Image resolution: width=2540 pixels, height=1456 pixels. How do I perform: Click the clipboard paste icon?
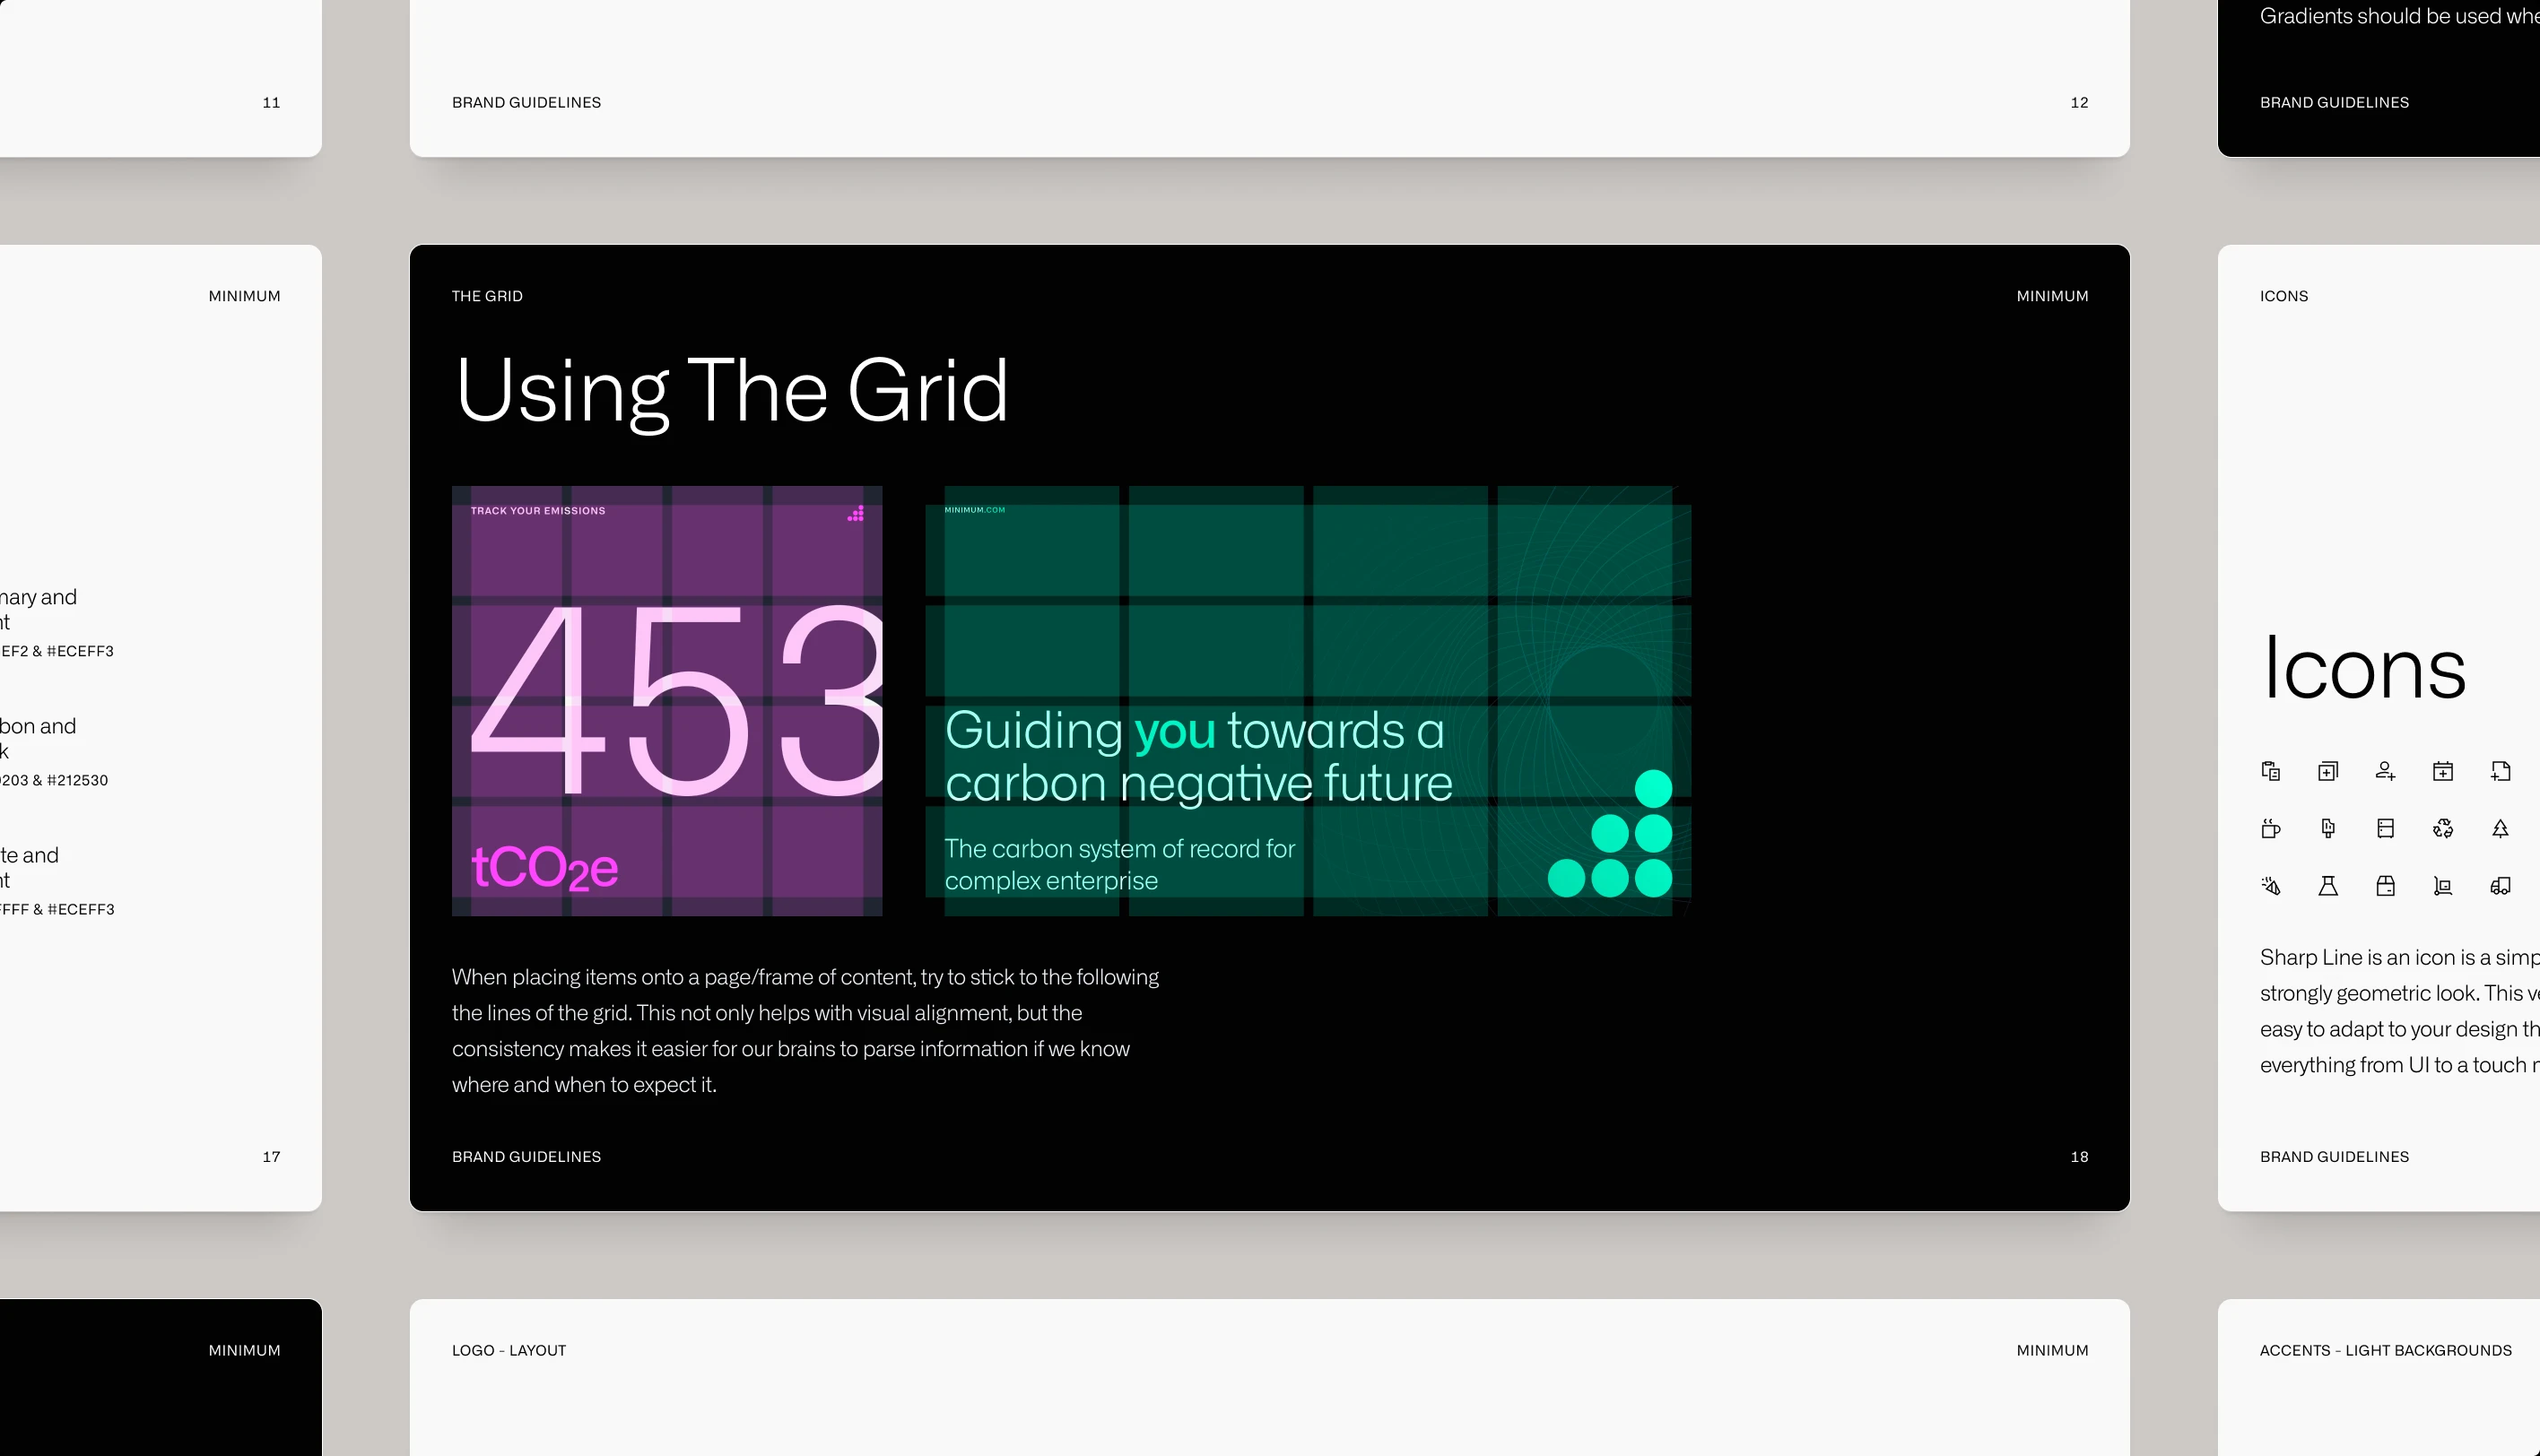2271,771
